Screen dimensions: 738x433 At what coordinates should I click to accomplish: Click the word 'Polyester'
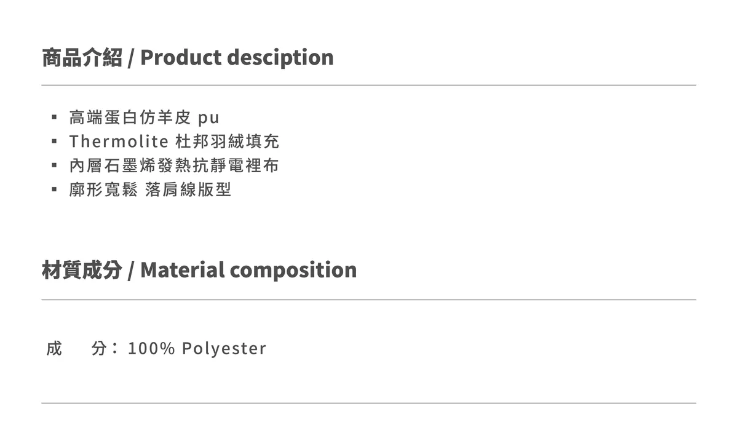coord(224,348)
